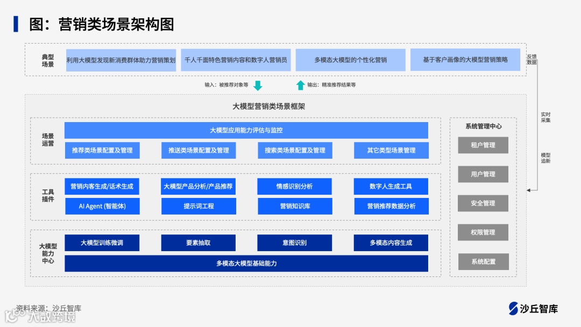Click the 营销内客生成/话术生成 block
This screenshot has height=327, width=581.
[x=102, y=186]
